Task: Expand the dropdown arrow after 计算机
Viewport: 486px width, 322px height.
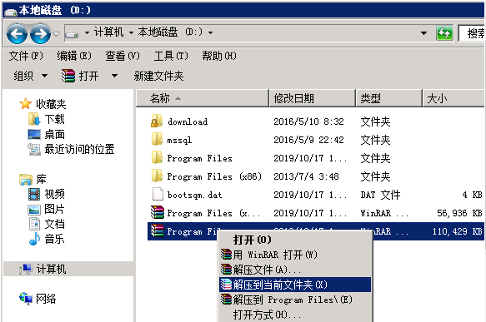Action: (x=131, y=32)
